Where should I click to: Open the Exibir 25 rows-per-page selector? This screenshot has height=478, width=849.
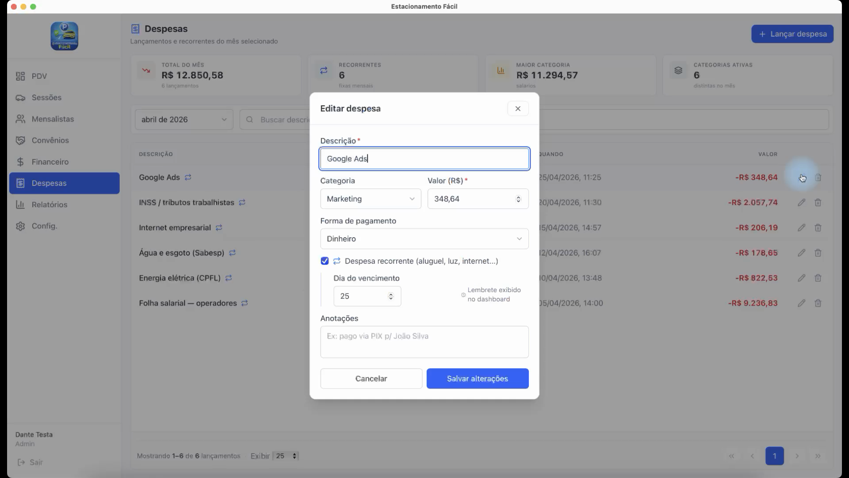point(286,456)
